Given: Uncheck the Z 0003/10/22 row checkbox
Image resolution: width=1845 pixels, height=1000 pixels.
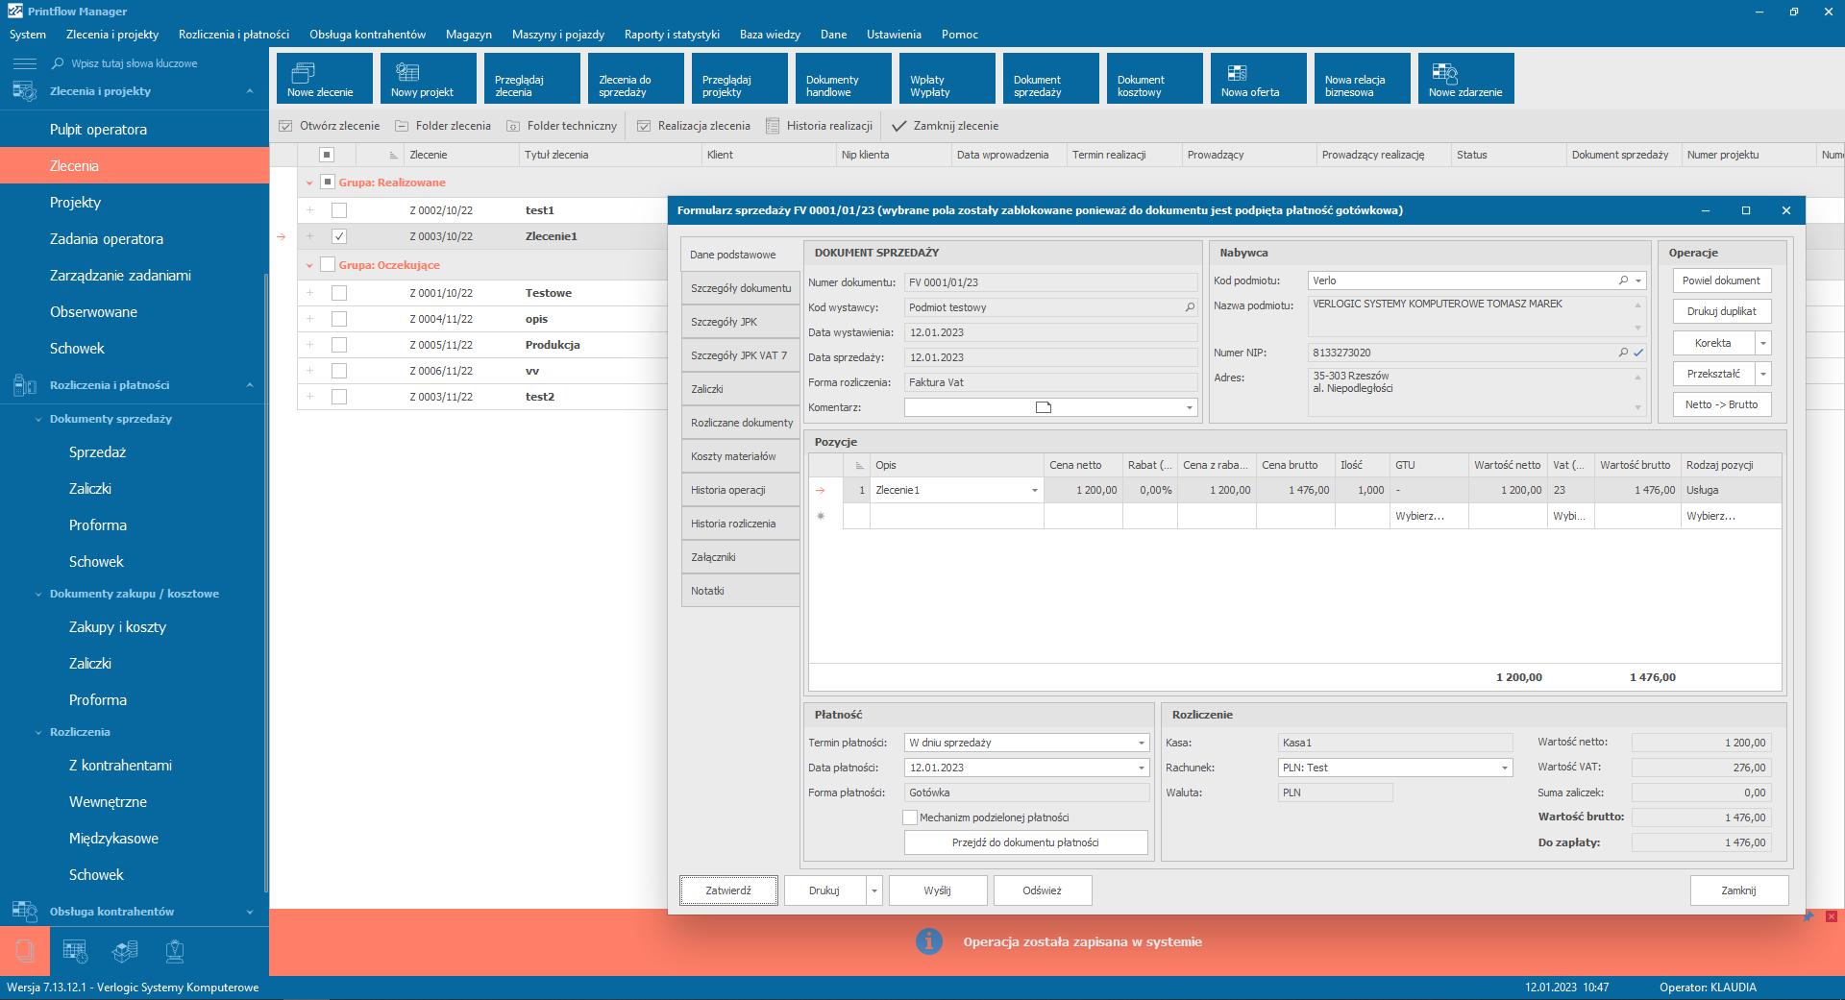Looking at the screenshot, I should pos(339,236).
